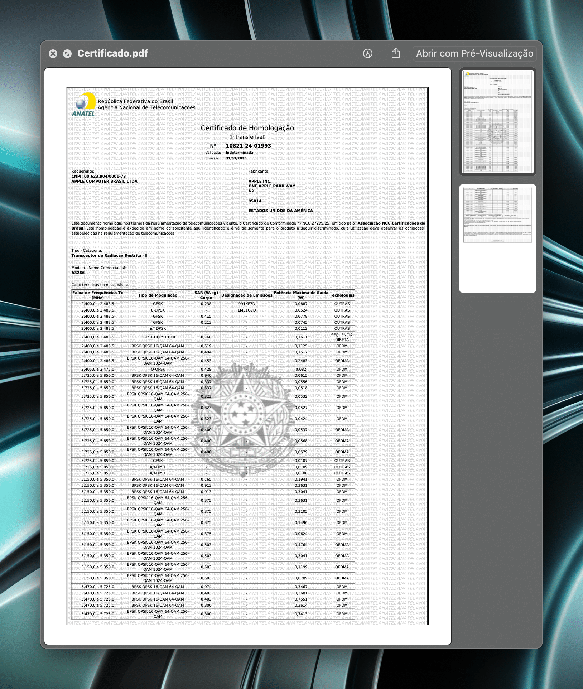Click 'Tipo de Modulação' column header
Image resolution: width=583 pixels, height=689 pixels.
point(158,295)
